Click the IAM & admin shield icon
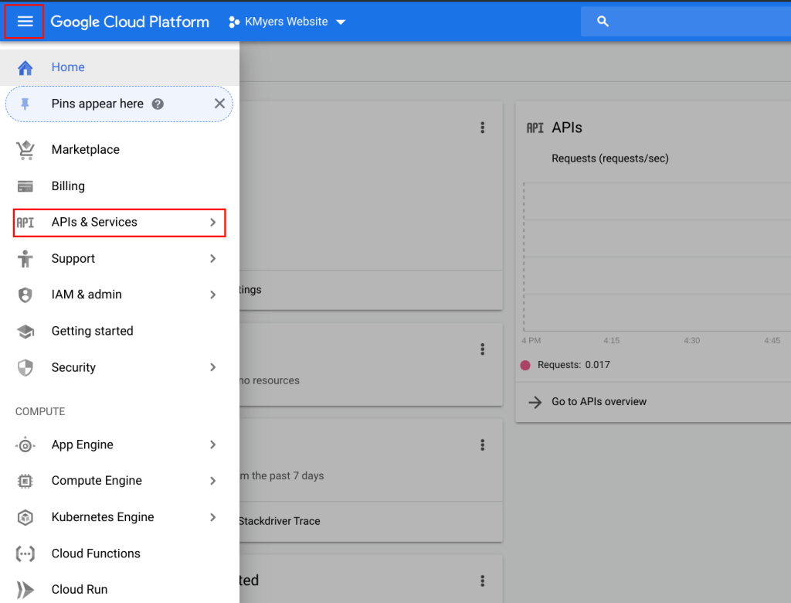The height and width of the screenshot is (603, 791). tap(25, 295)
